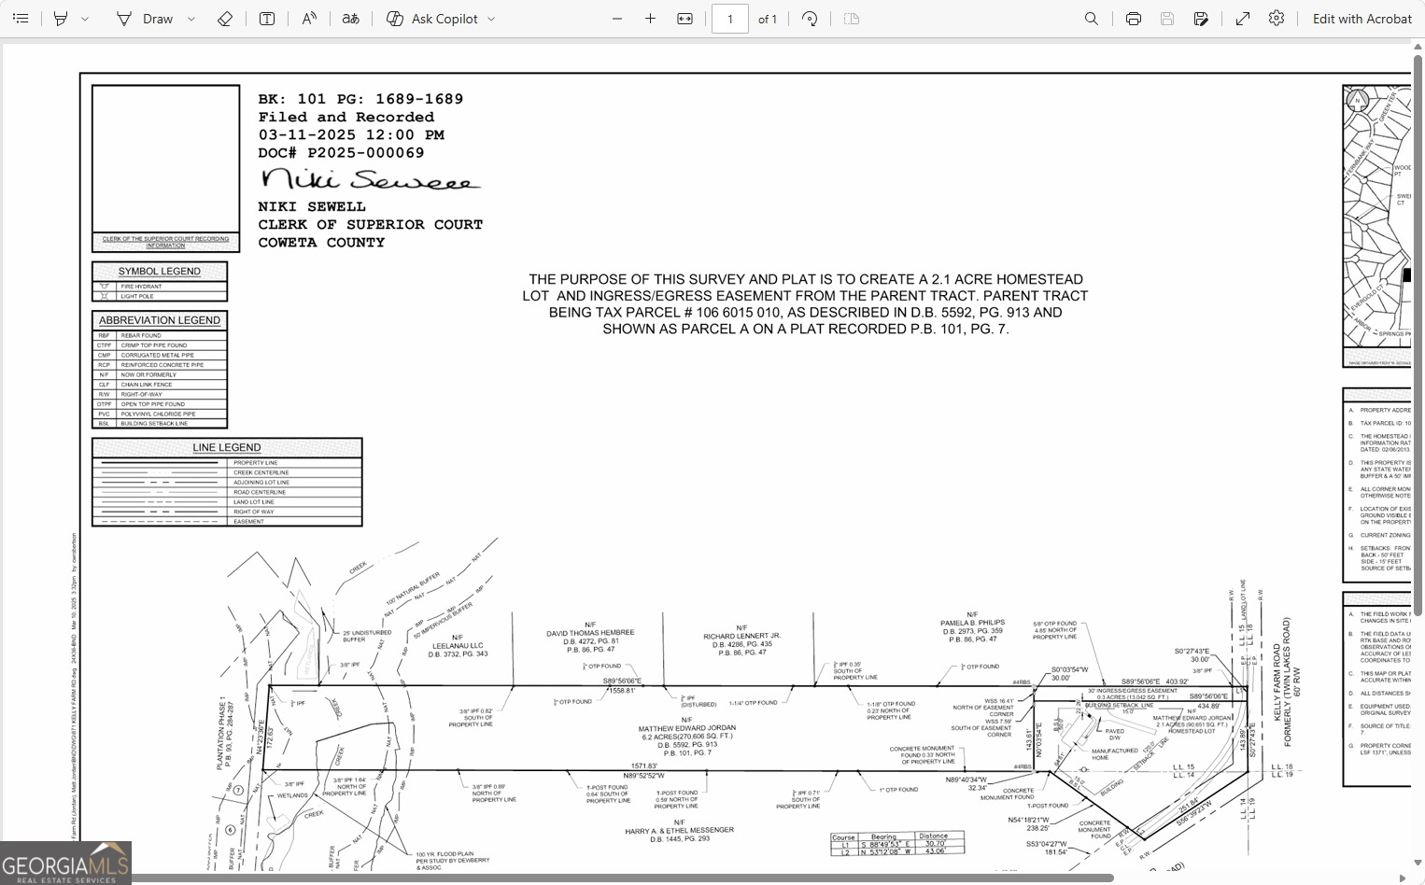This screenshot has width=1425, height=885.
Task: Click the 'LEELANAU LLC' owner label
Action: tap(458, 646)
